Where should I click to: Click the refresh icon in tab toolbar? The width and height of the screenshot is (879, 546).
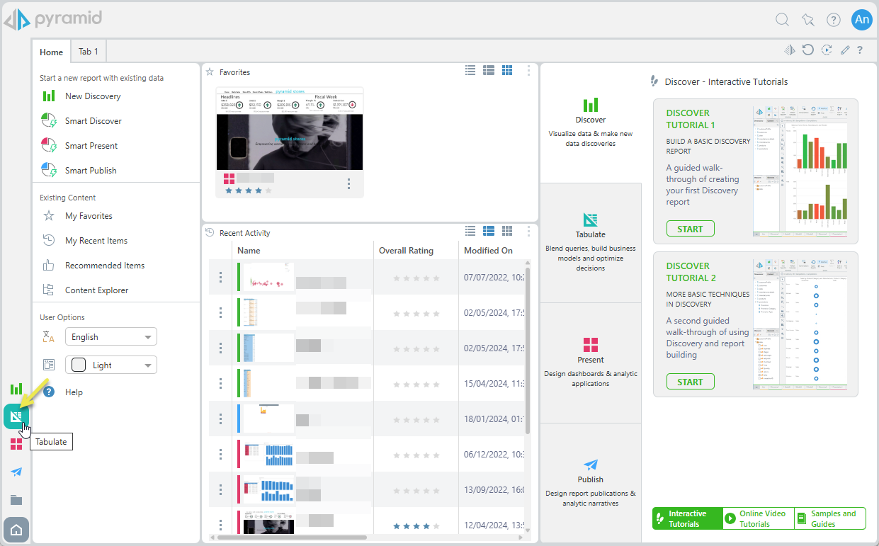tap(808, 50)
